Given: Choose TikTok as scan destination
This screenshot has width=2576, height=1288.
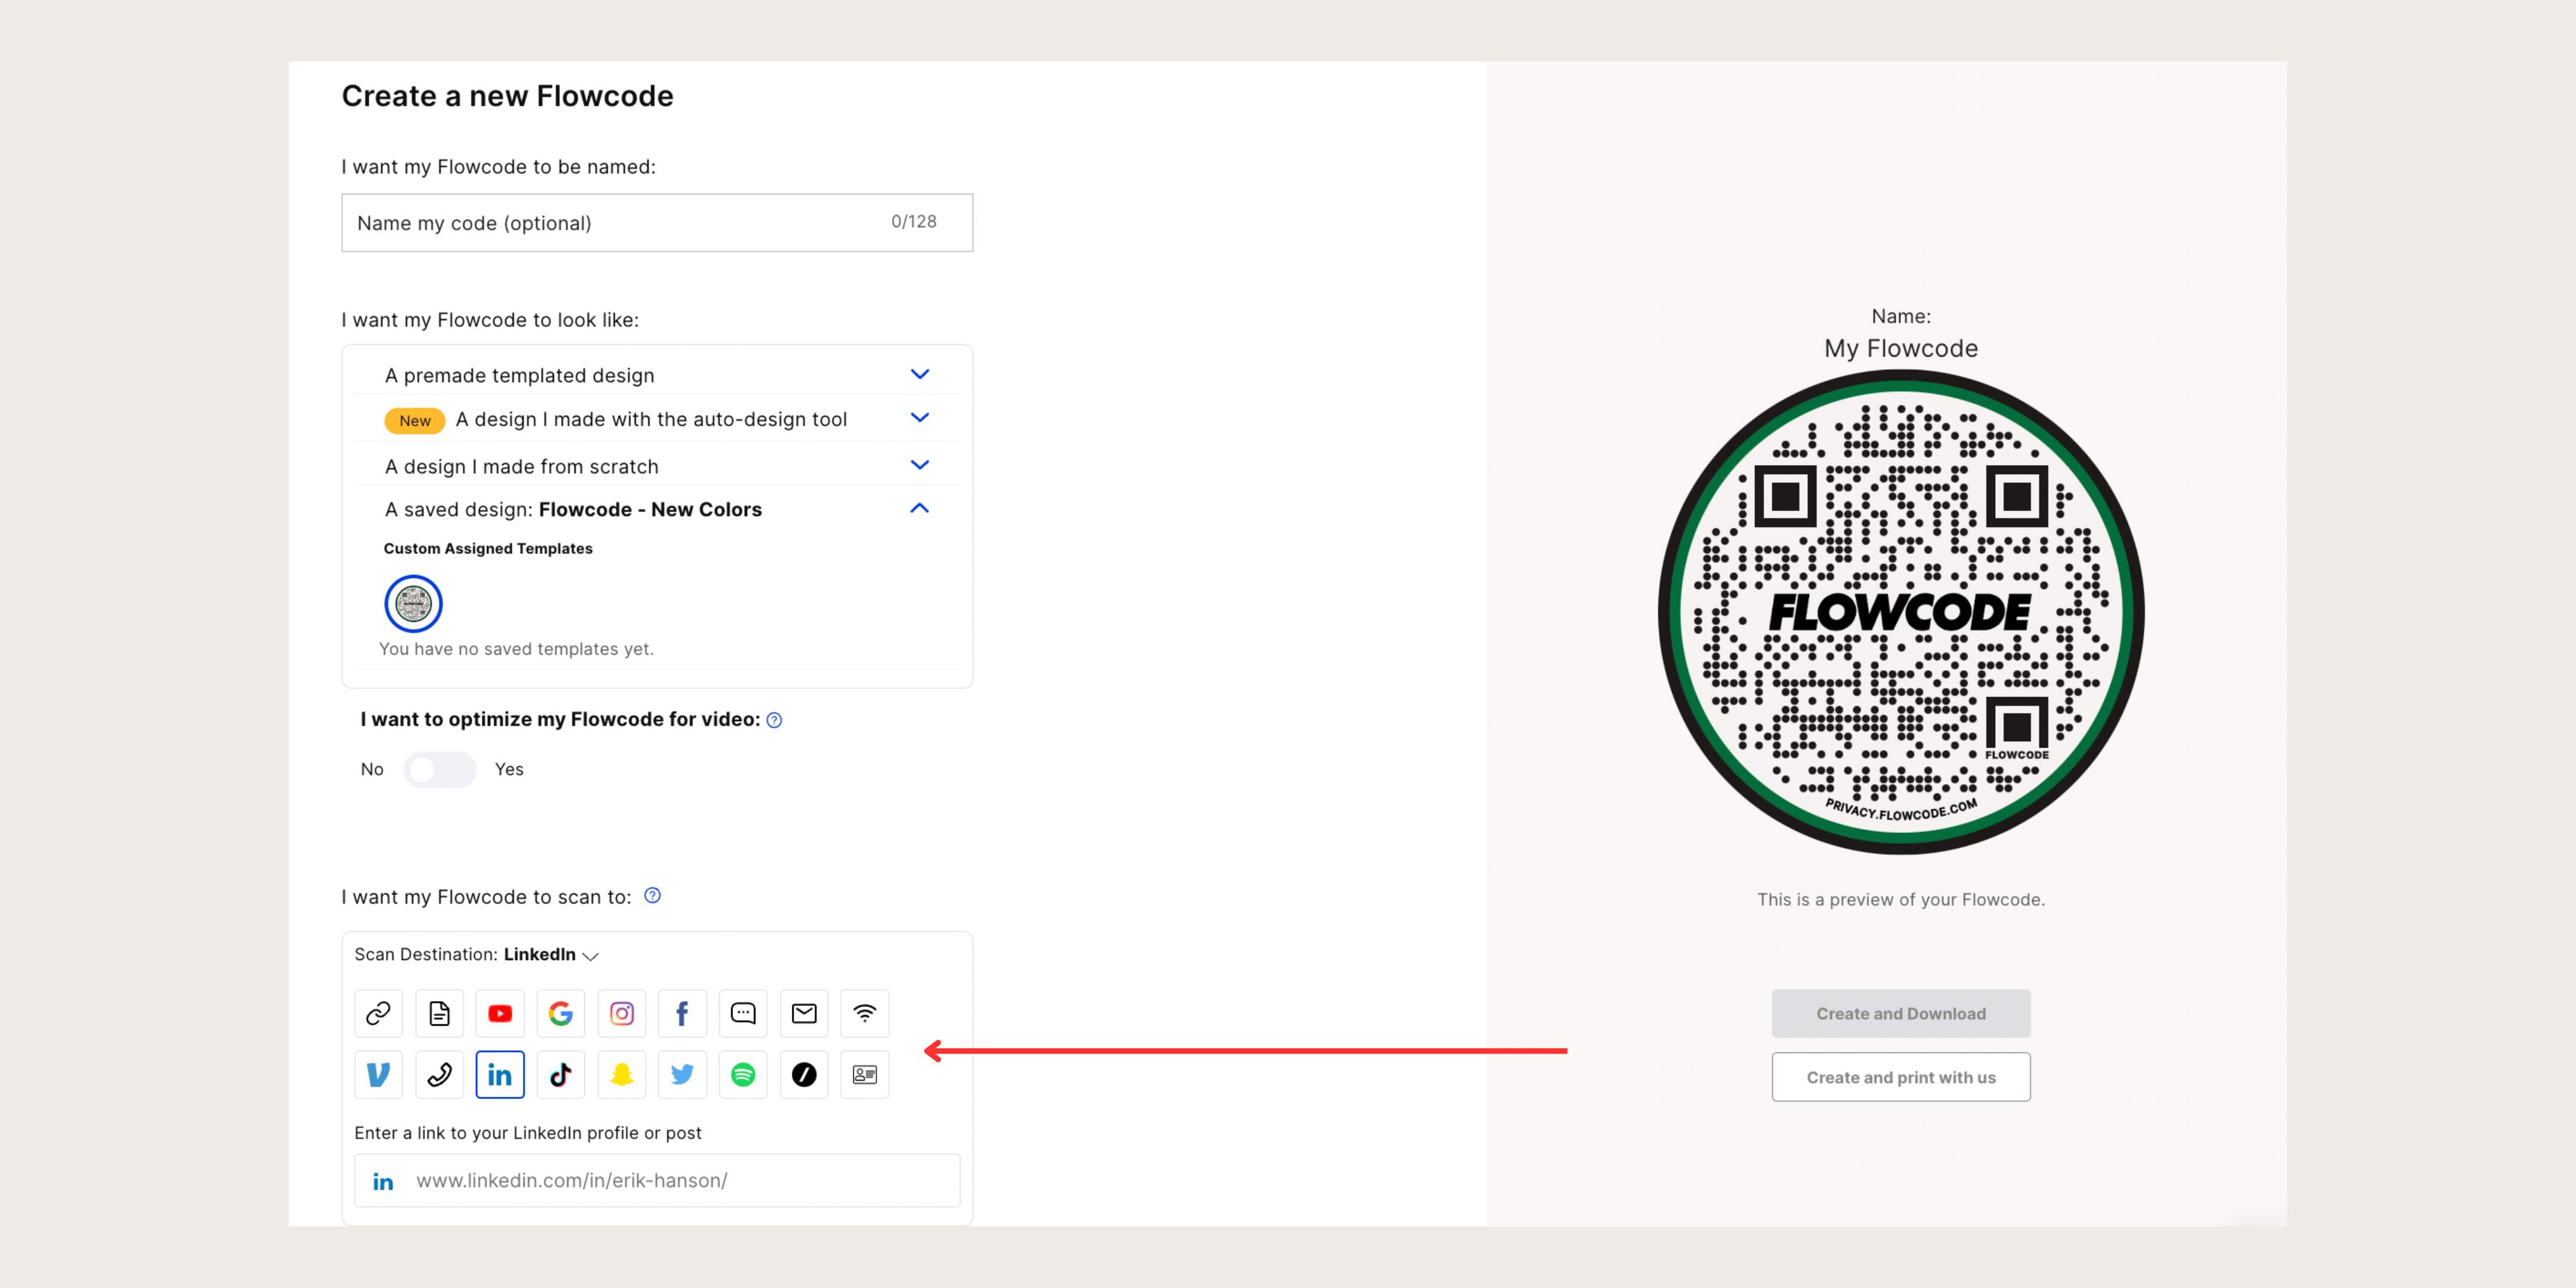Looking at the screenshot, I should (561, 1075).
